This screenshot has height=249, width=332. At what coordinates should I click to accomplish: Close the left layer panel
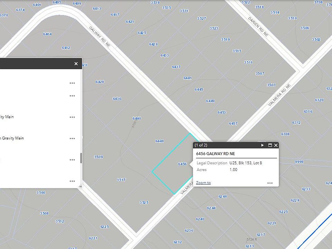pyautogui.click(x=76, y=64)
